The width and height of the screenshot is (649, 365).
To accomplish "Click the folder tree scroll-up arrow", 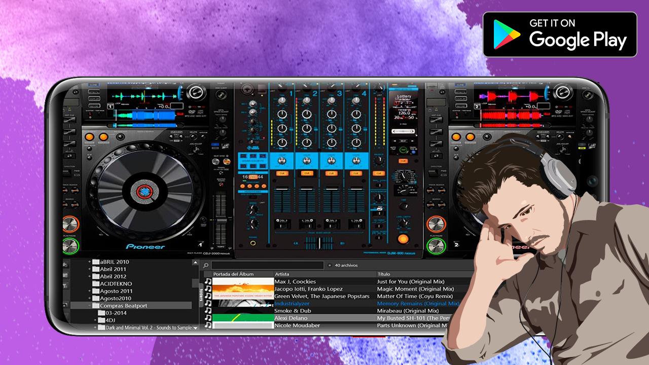I will (x=196, y=263).
